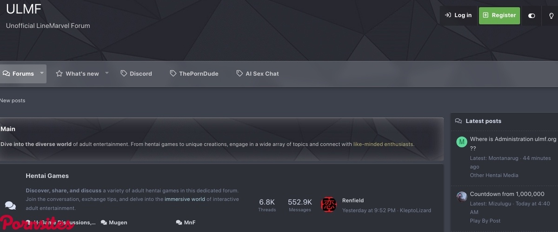Click Montanarug's green M avatar

click(x=461, y=142)
